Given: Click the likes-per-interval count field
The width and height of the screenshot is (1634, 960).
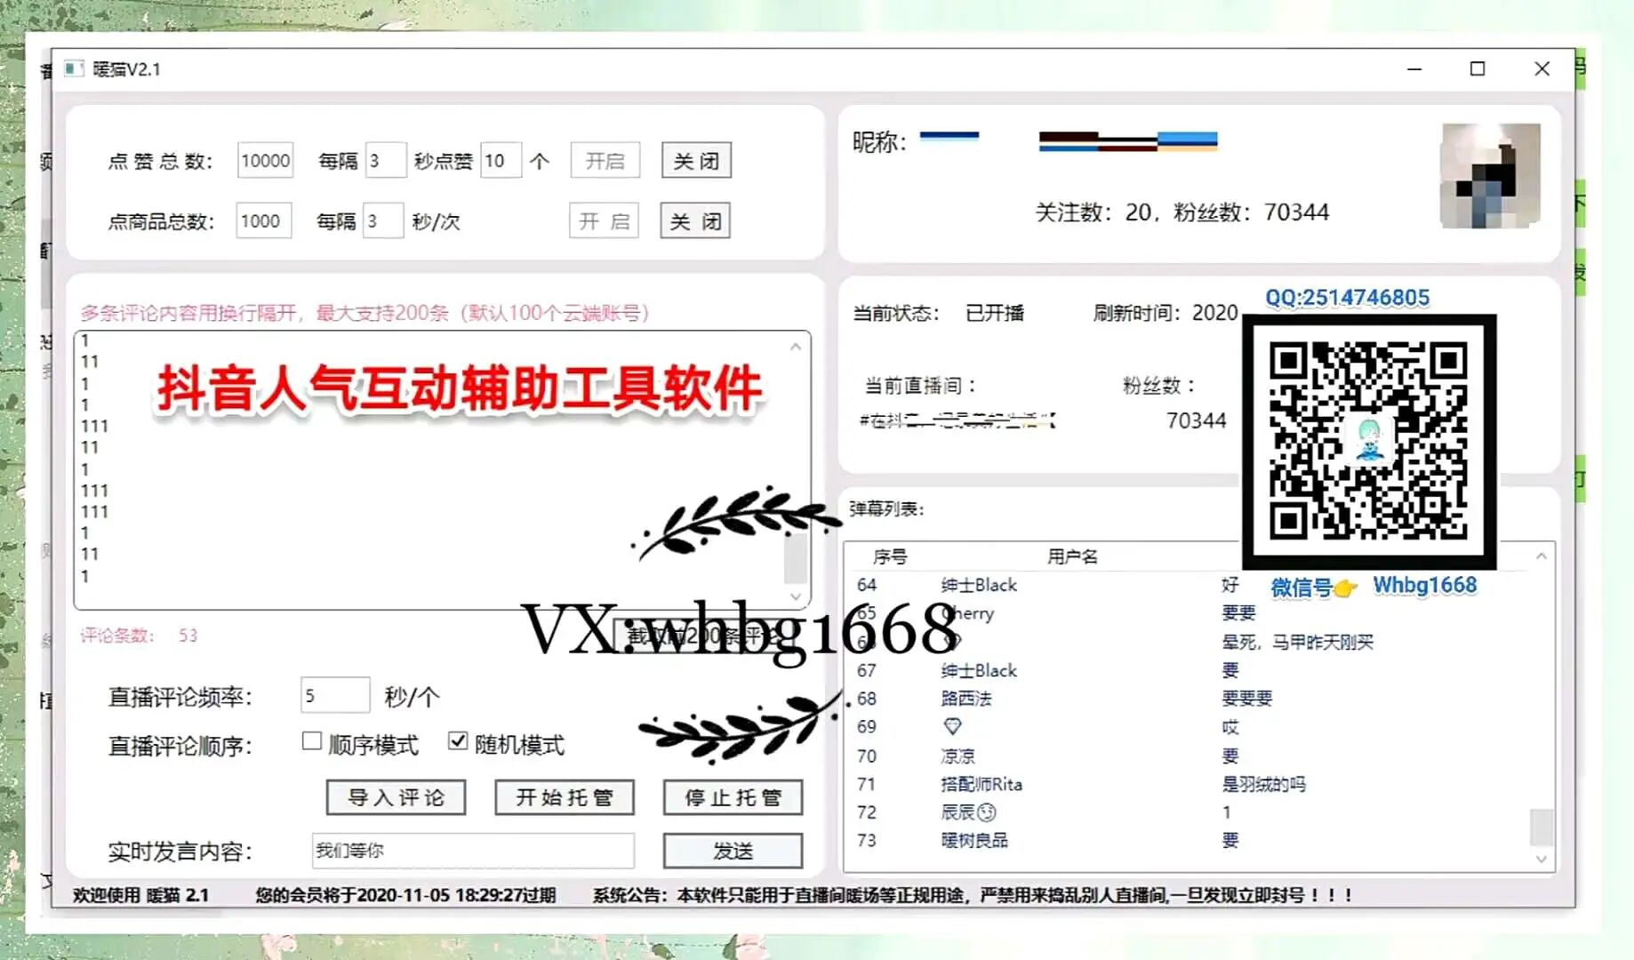Looking at the screenshot, I should coord(501,161).
